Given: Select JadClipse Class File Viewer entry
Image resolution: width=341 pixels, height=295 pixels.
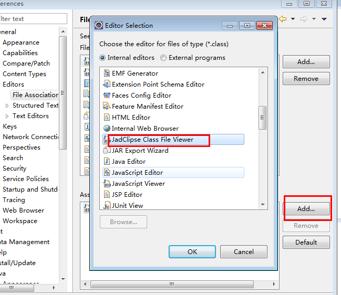Looking at the screenshot, I should tap(173, 140).
